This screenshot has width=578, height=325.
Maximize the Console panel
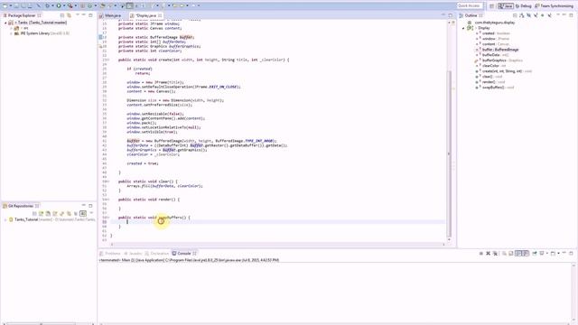click(x=572, y=253)
